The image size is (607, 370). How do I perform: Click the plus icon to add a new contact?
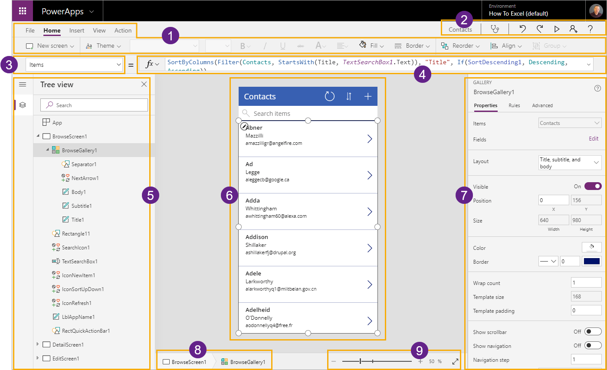[368, 96]
